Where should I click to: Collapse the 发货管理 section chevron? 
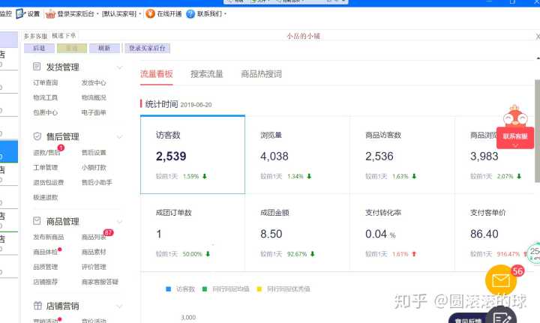point(120,67)
